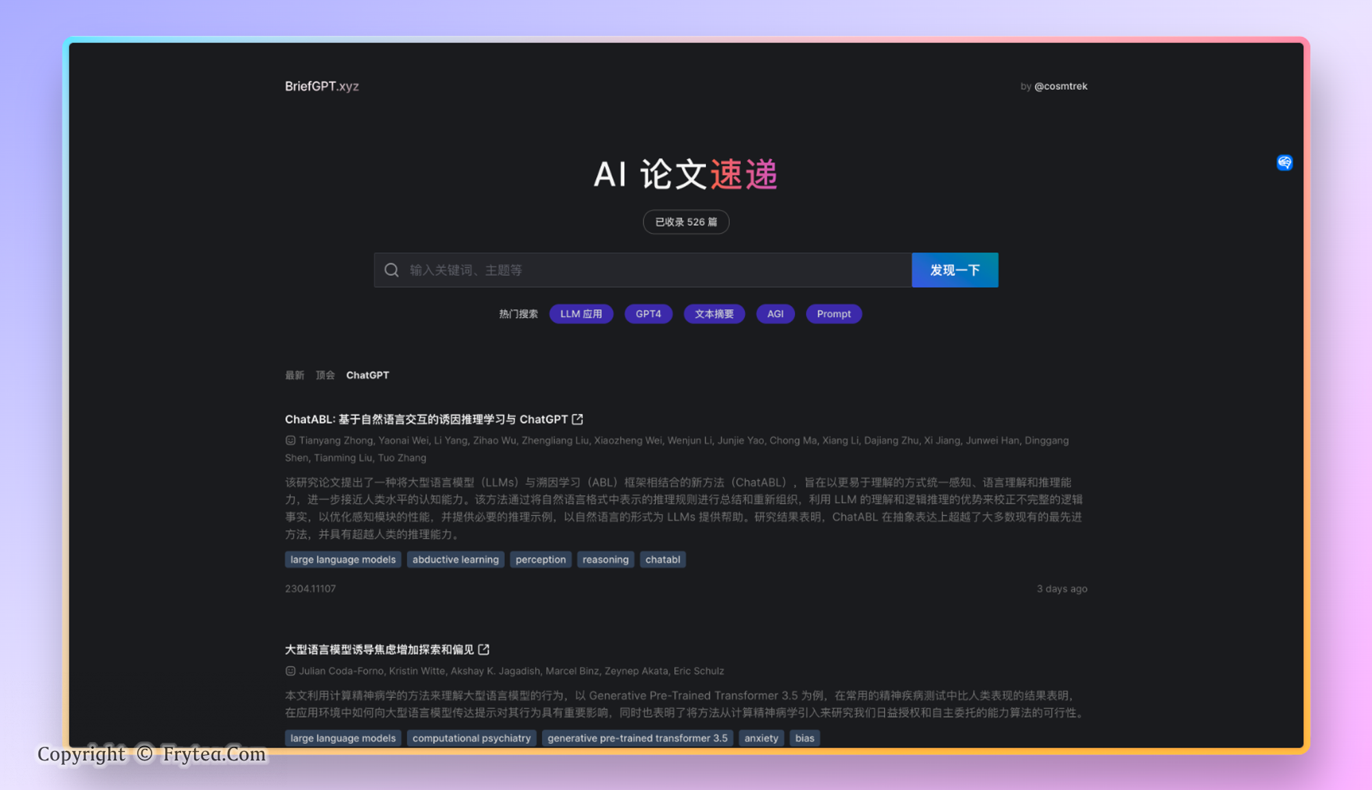
Task: Click authors icon beside Julian Coda-Forno
Action: coord(290,671)
